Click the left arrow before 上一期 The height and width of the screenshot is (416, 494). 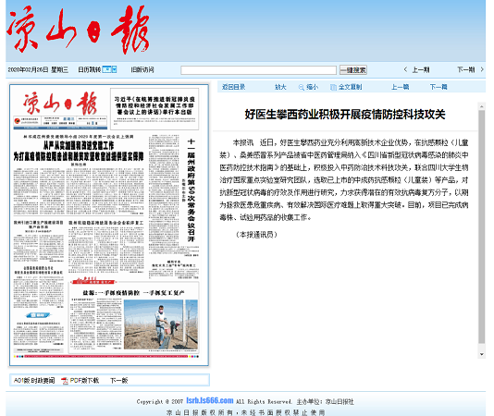click(405, 69)
